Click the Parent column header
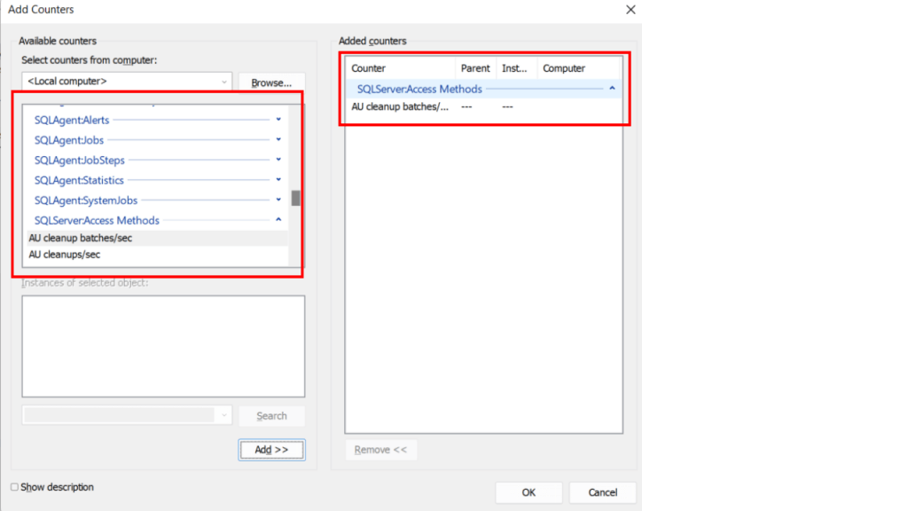The height and width of the screenshot is (511, 908). click(x=476, y=68)
